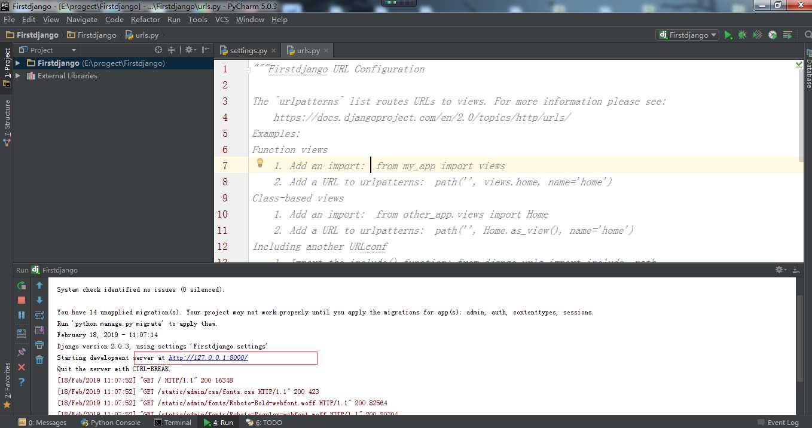Click the manage.py task icon in toolbar
This screenshot has height=428, width=812.
(x=788, y=35)
